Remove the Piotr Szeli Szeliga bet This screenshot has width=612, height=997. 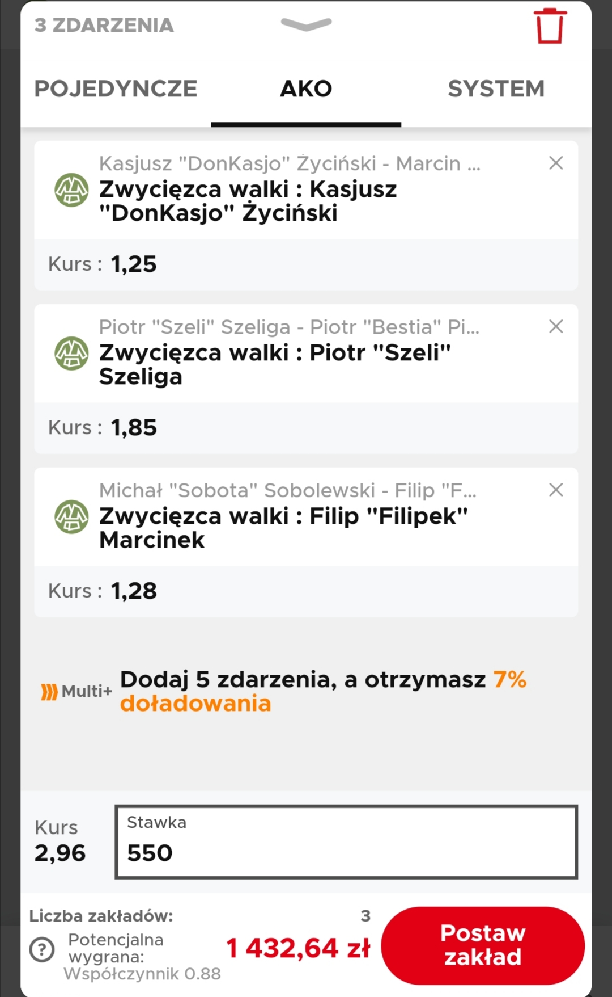556,326
